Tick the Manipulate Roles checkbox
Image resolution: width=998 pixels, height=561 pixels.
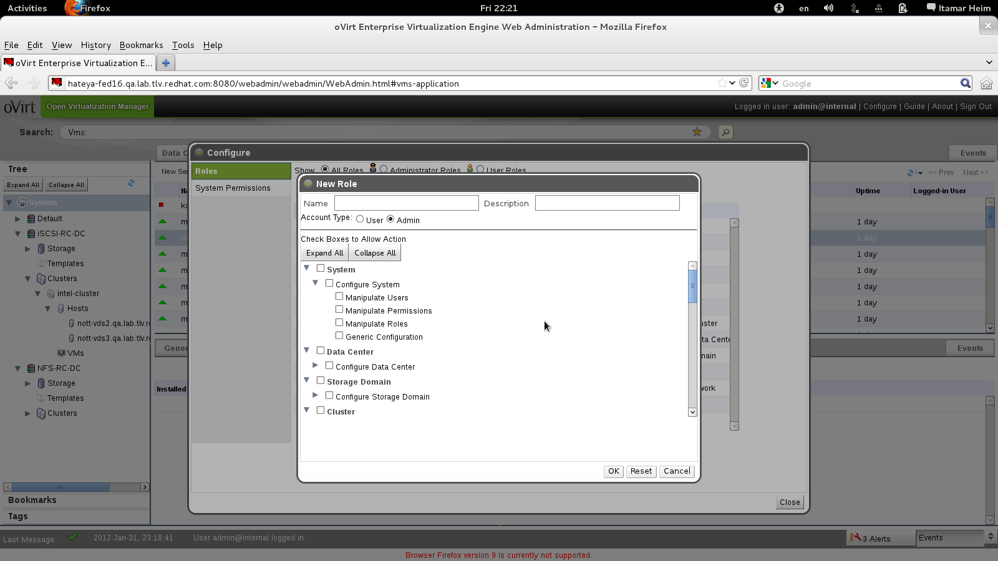point(339,322)
